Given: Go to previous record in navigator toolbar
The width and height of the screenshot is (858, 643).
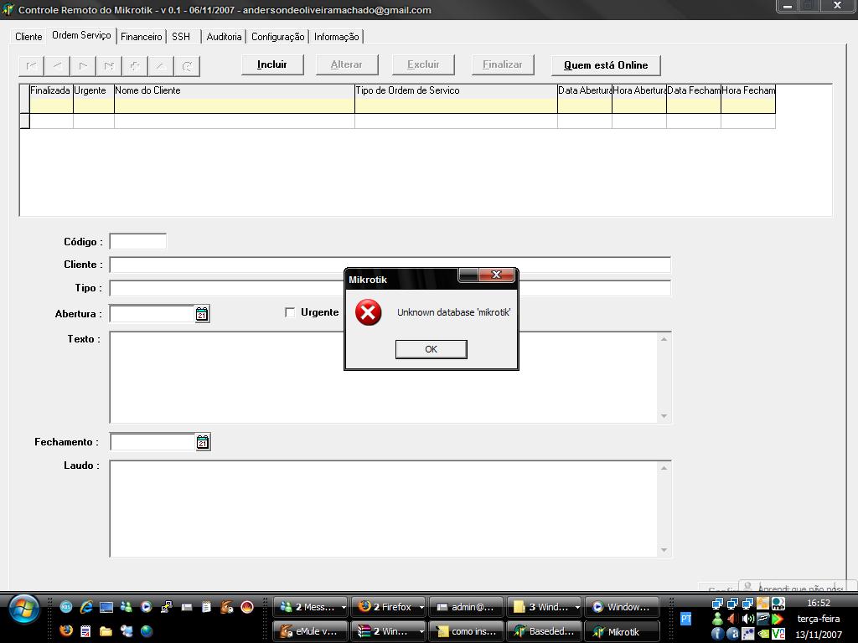Looking at the screenshot, I should (58, 66).
